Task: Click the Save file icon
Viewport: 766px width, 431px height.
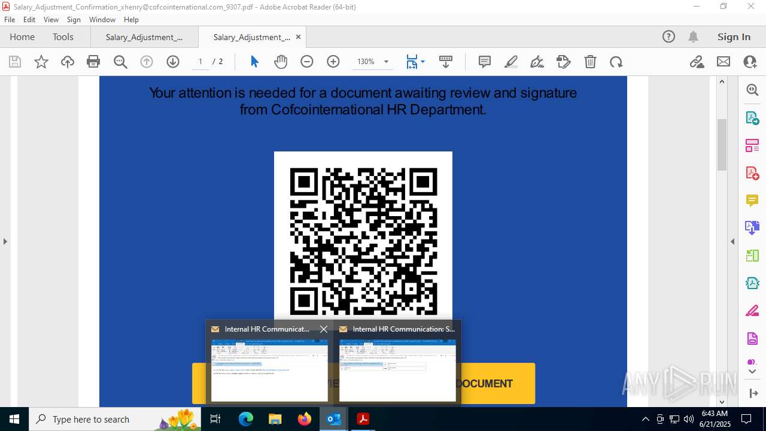Action: [x=15, y=62]
